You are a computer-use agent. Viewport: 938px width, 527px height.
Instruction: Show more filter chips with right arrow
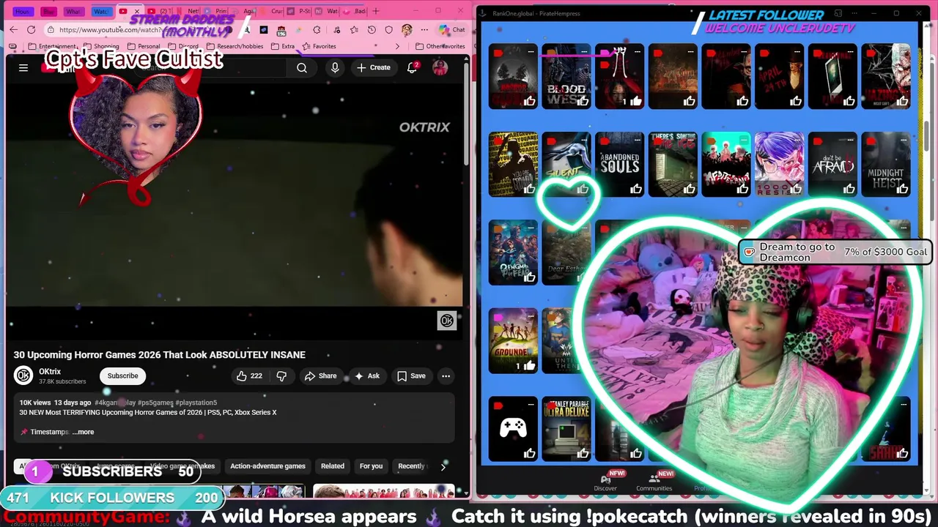coord(443,466)
